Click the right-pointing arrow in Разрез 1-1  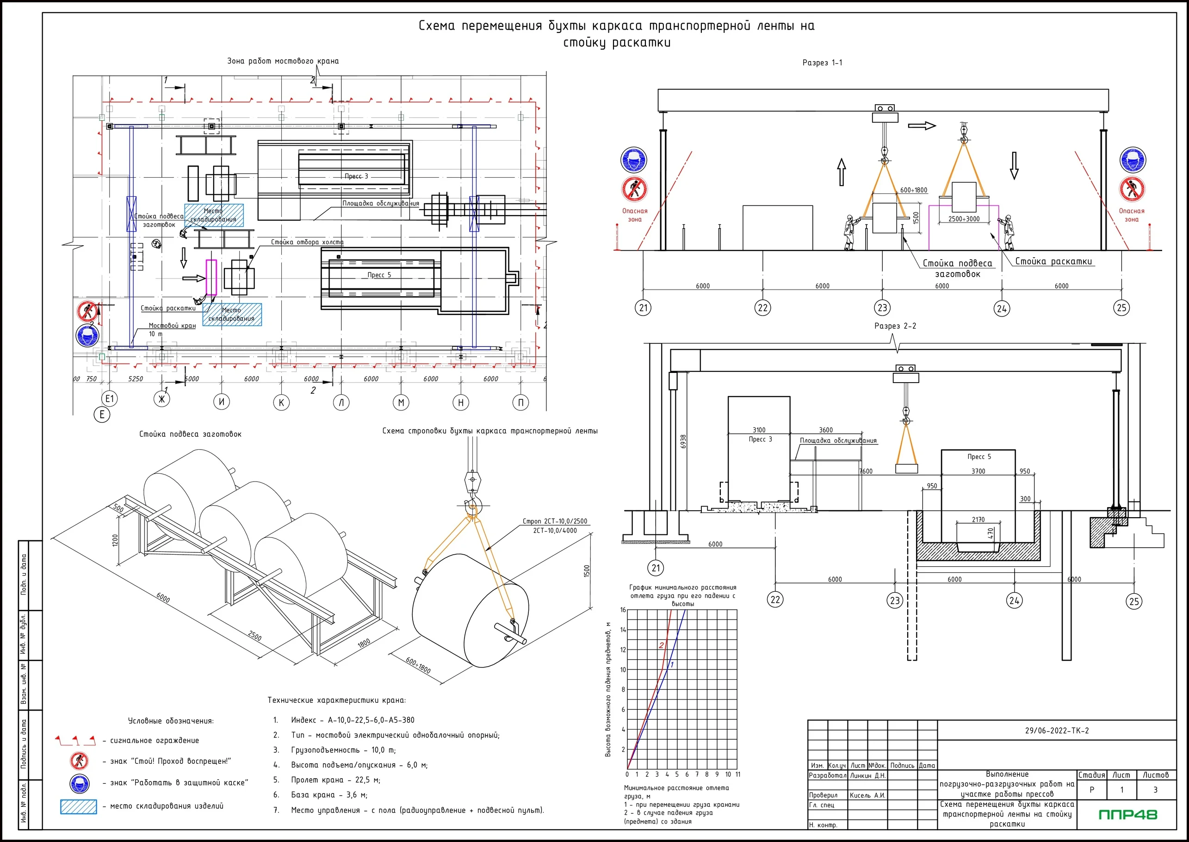coord(922,125)
